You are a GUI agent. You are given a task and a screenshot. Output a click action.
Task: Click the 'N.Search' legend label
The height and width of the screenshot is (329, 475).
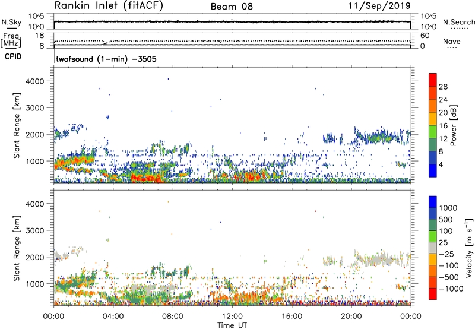(459, 22)
